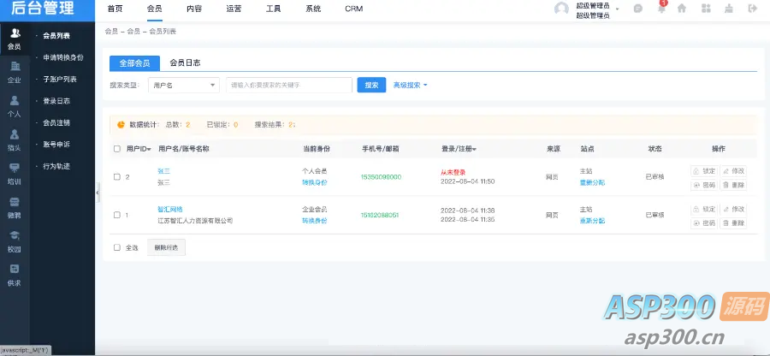Open the chat message icon in header
This screenshot has width=770, height=356.
coord(637,9)
